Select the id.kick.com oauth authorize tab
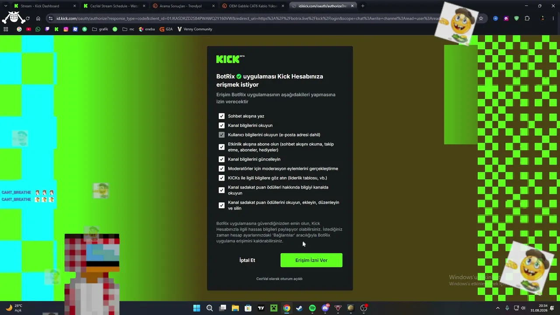 [323, 6]
